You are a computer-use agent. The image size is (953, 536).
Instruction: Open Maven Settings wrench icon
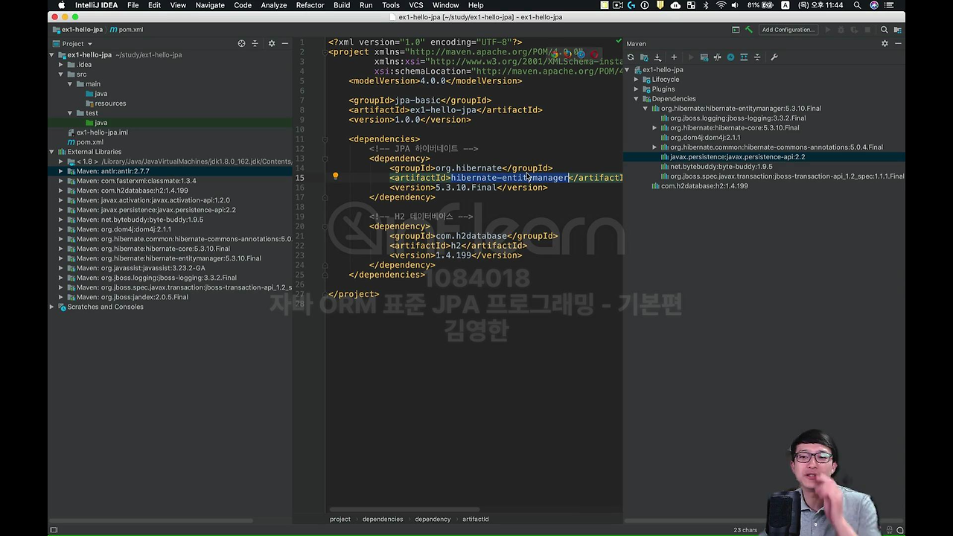774,57
